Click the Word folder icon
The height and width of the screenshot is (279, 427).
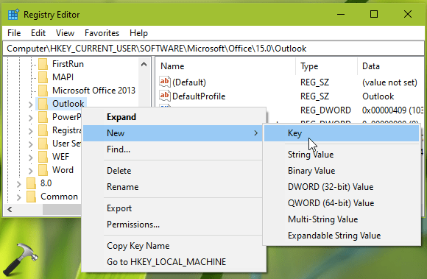coord(43,170)
